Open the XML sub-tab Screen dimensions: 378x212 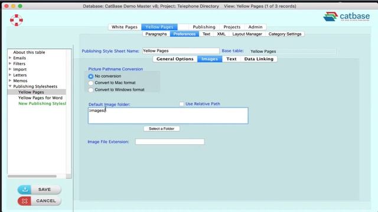221,34
